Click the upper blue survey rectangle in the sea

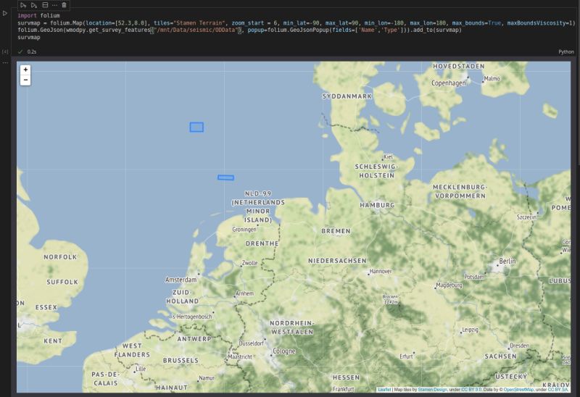[196, 128]
